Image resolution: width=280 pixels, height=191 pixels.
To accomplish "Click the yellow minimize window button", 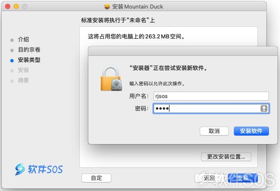I will pyautogui.click(x=16, y=6).
